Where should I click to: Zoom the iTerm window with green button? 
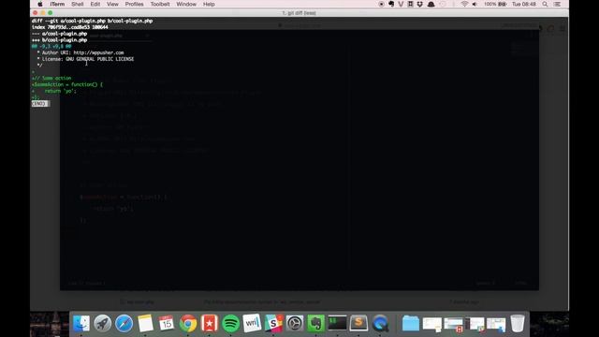(50, 13)
